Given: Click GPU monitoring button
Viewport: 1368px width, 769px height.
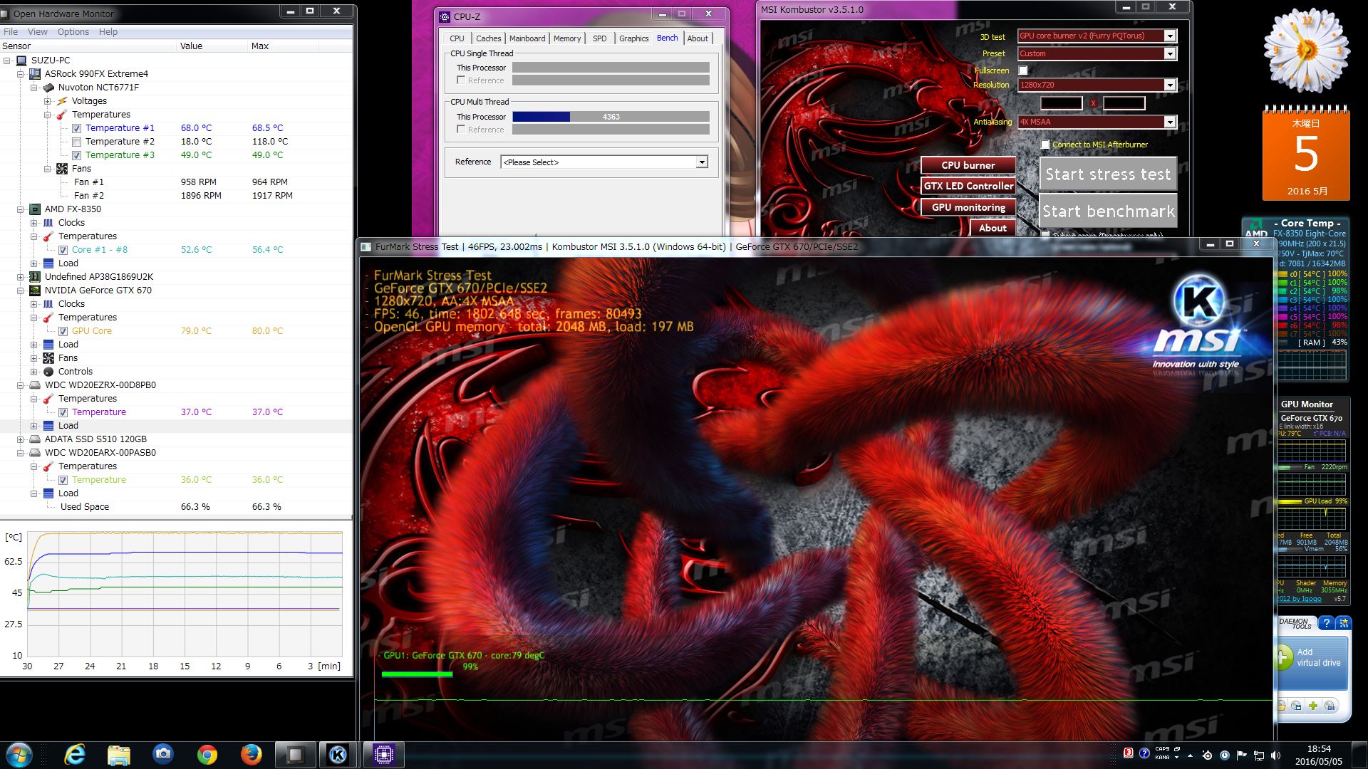Looking at the screenshot, I should click(x=968, y=207).
